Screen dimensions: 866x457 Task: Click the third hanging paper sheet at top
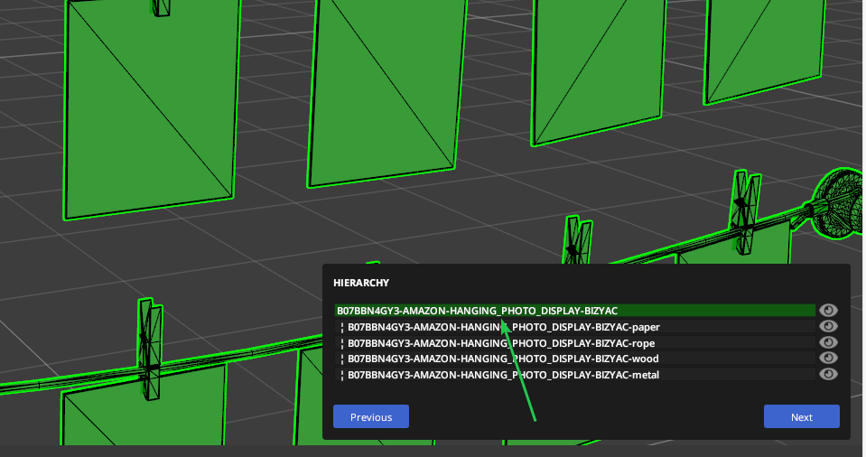[x=600, y=69]
